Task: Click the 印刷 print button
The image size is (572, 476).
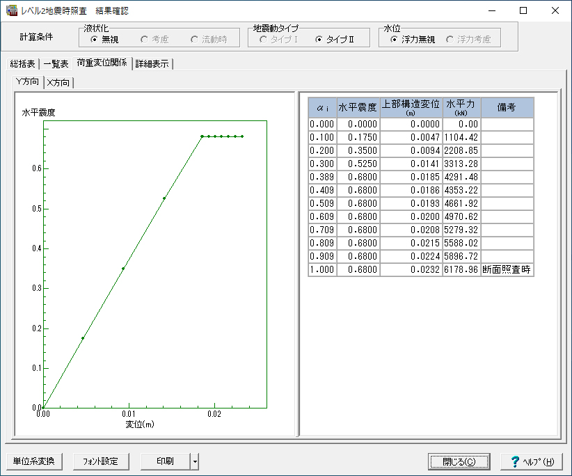Action: click(165, 461)
